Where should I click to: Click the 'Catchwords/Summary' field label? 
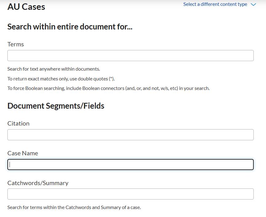click(x=38, y=183)
